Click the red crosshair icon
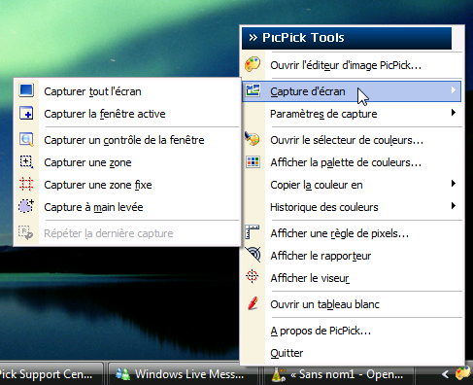The image size is (473, 385). 253,277
